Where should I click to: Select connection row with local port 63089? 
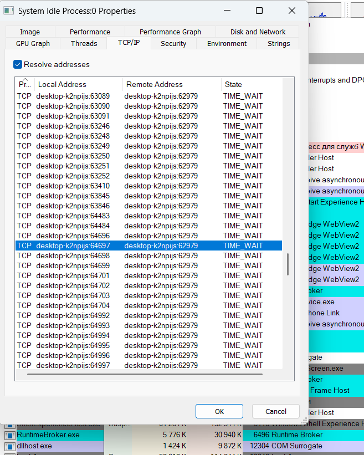click(149, 96)
